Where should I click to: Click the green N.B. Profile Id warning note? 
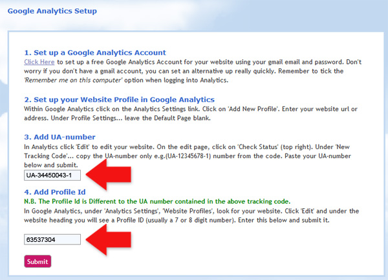tap(157, 201)
